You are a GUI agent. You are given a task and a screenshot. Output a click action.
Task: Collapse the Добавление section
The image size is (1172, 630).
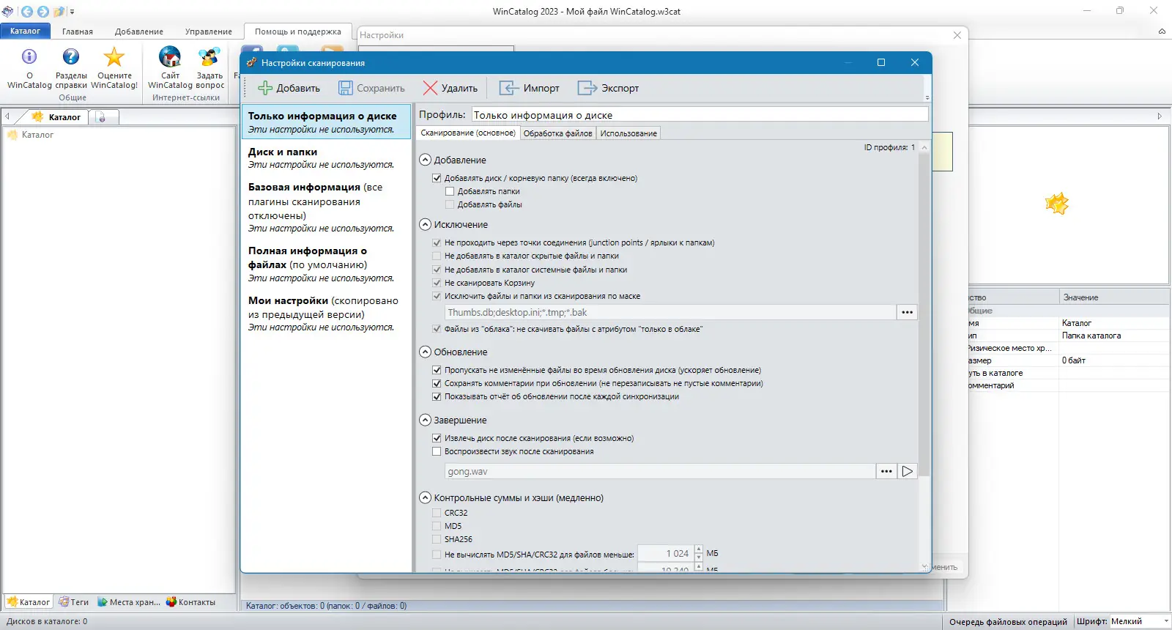(x=425, y=160)
